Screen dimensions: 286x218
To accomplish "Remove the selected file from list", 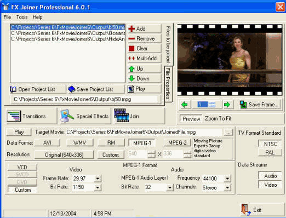I will coord(144,38).
